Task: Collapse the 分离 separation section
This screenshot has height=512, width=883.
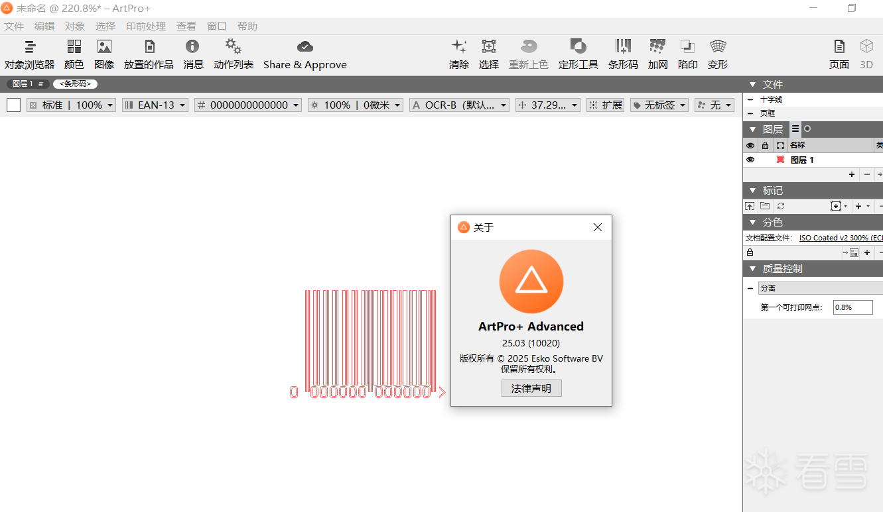Action: (750, 288)
